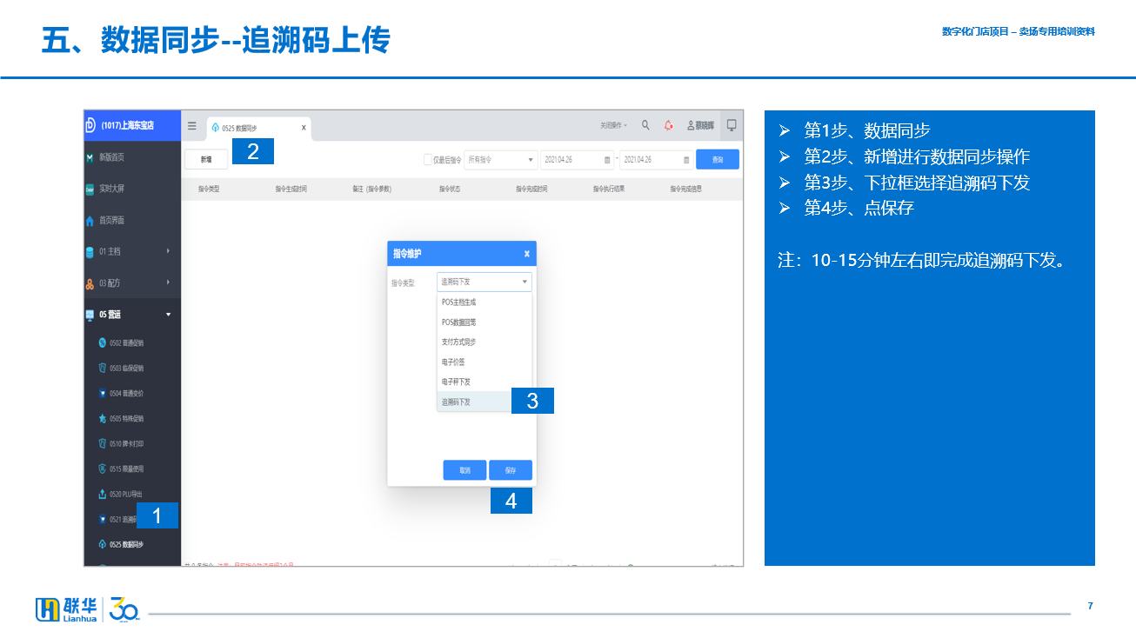Open the 指令类型 combo box arrow
1136x638 pixels.
(x=525, y=282)
